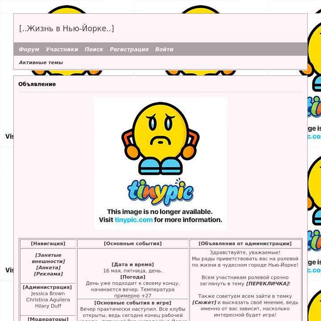Click the [Модераторы] label

(48, 319)
